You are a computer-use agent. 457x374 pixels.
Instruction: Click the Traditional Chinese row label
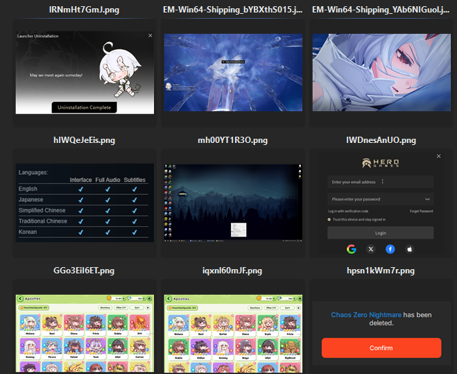click(x=43, y=221)
